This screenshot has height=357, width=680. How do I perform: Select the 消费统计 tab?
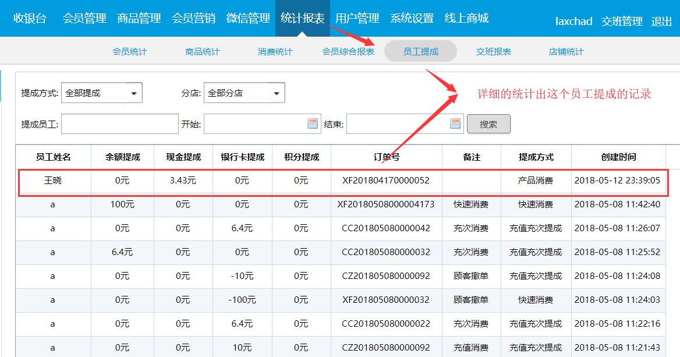coord(275,52)
